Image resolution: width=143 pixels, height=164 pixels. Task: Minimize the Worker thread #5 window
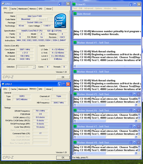click(x=130, y=94)
